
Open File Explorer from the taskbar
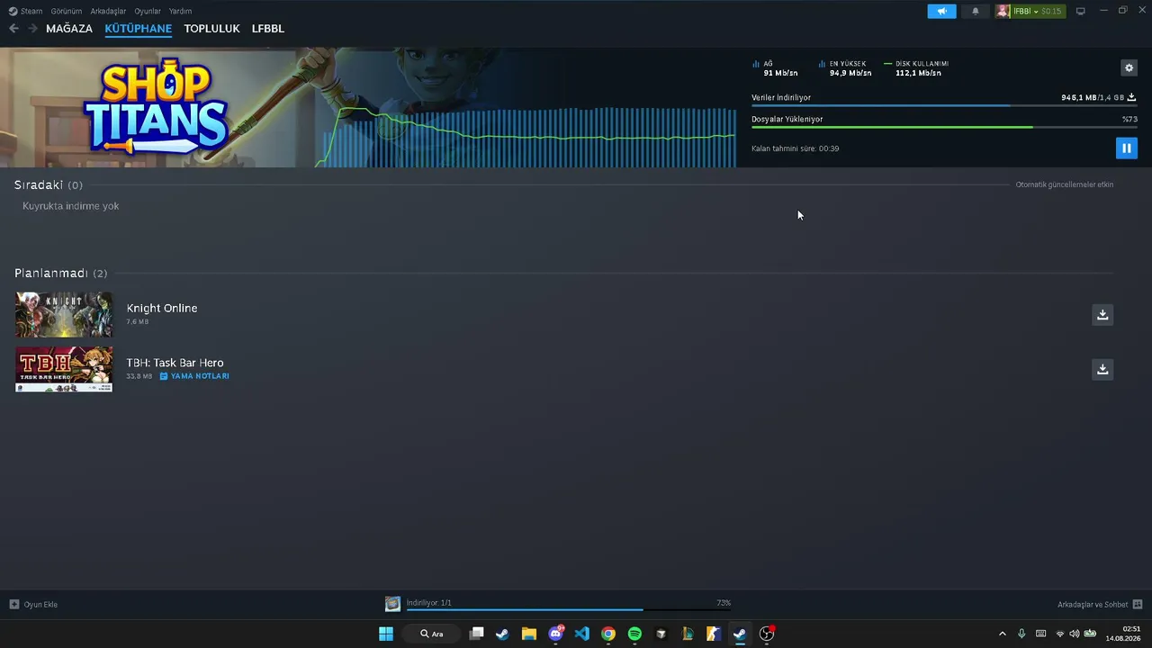529,634
